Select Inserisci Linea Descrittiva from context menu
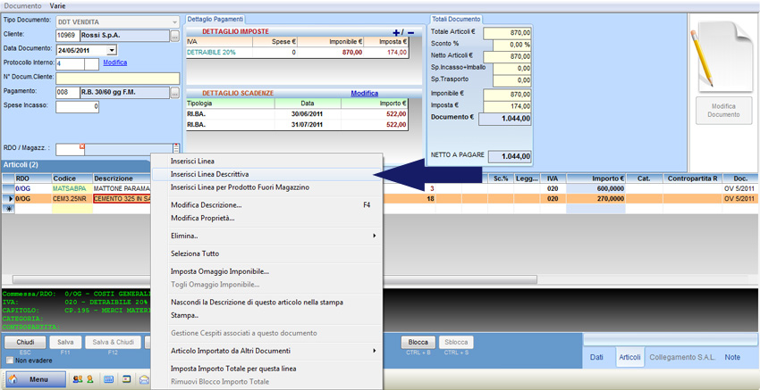Viewport: 760px width, 390px height. (209, 174)
